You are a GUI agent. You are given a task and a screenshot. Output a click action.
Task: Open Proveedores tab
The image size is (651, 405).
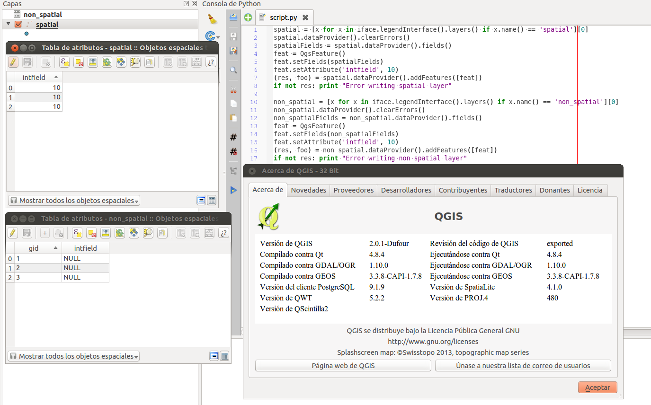(354, 190)
